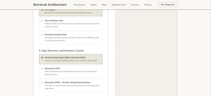This screenshot has width=211, height=96.
Task: Pick the 'Semantic HTML' radio option
Action: [x=42, y=68]
